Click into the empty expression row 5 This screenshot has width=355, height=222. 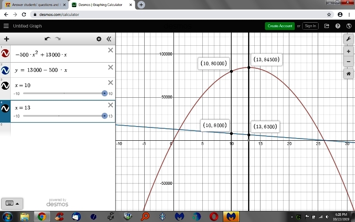[63, 129]
